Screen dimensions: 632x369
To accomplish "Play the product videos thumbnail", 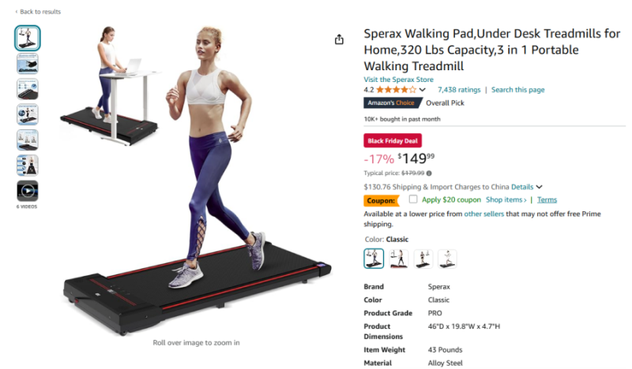I will coord(28,191).
